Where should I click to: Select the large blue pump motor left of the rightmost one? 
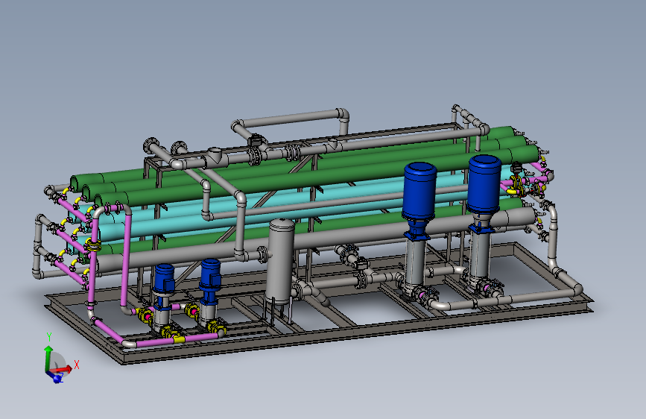click(419, 191)
